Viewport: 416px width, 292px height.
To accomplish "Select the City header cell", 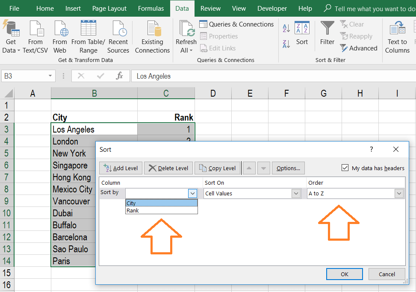I will [x=94, y=117].
